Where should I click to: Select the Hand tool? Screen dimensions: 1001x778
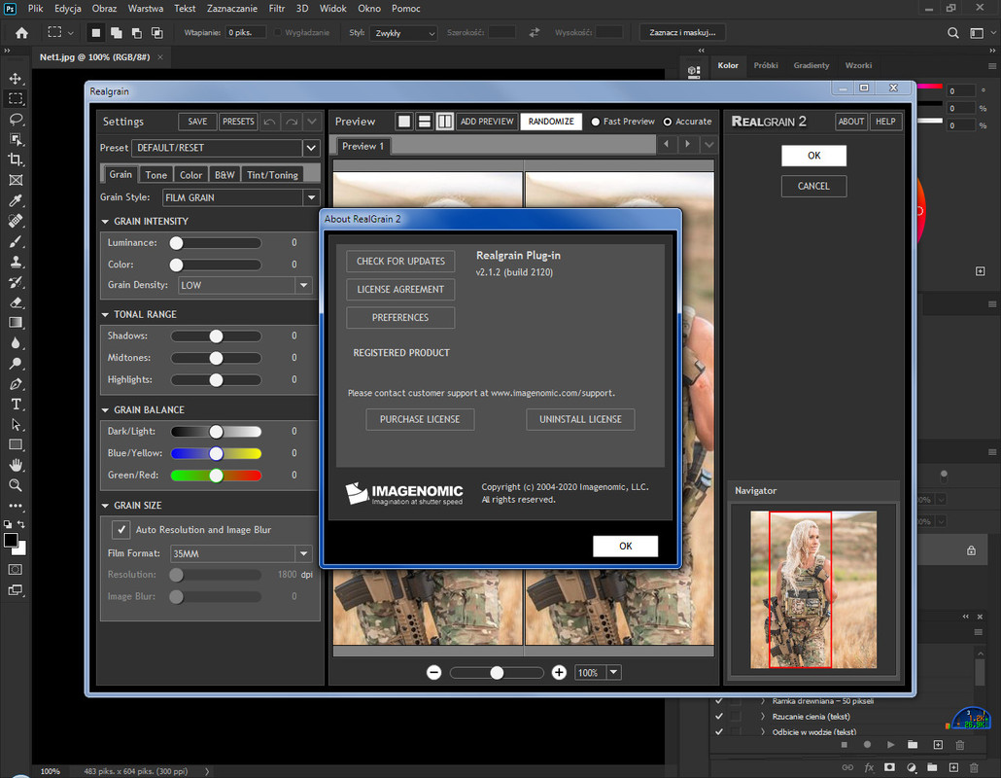click(x=16, y=465)
